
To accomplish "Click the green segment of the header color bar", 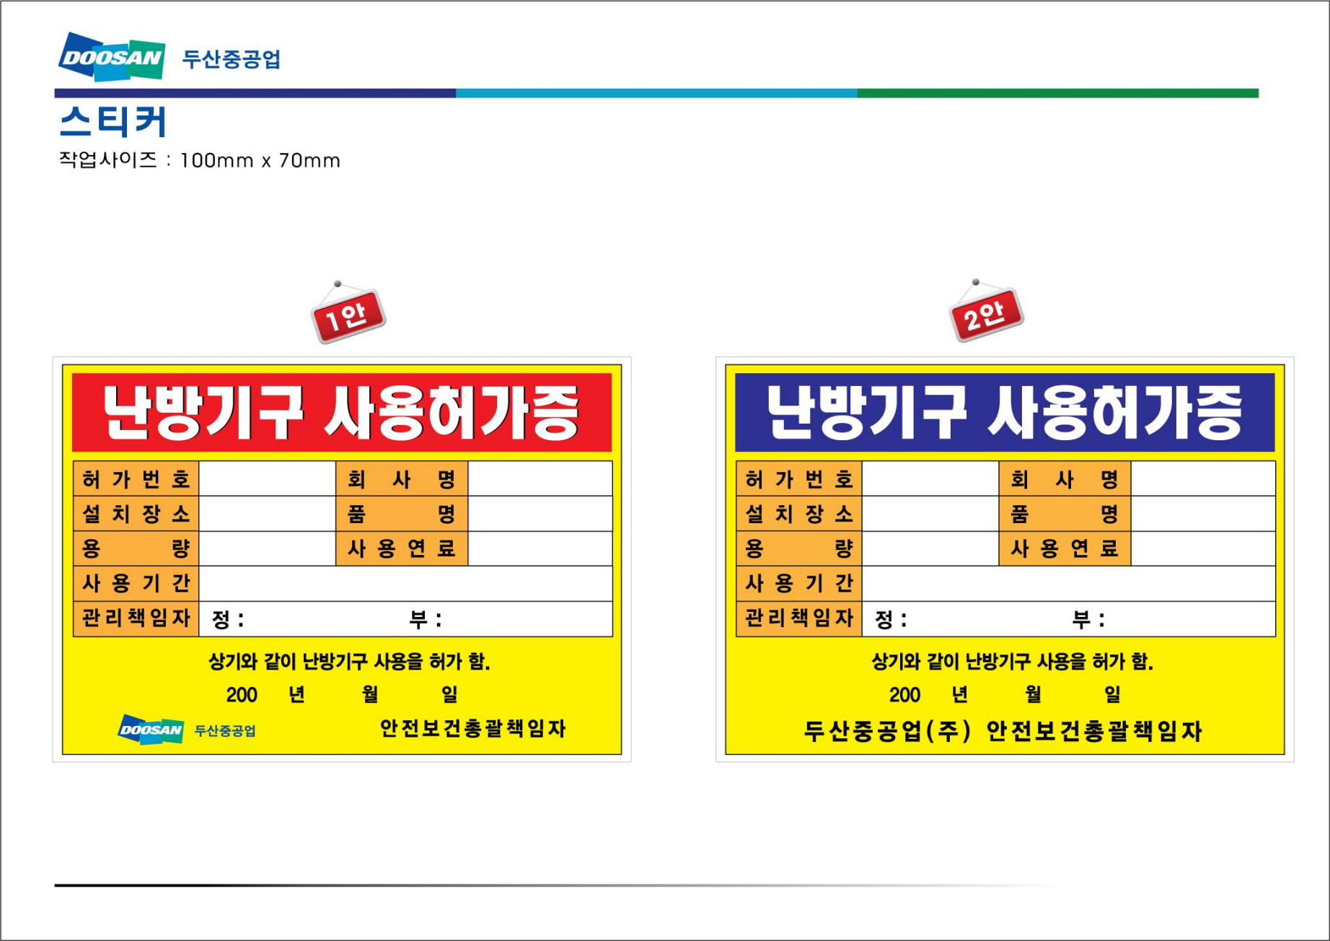I will pyautogui.click(x=1057, y=93).
